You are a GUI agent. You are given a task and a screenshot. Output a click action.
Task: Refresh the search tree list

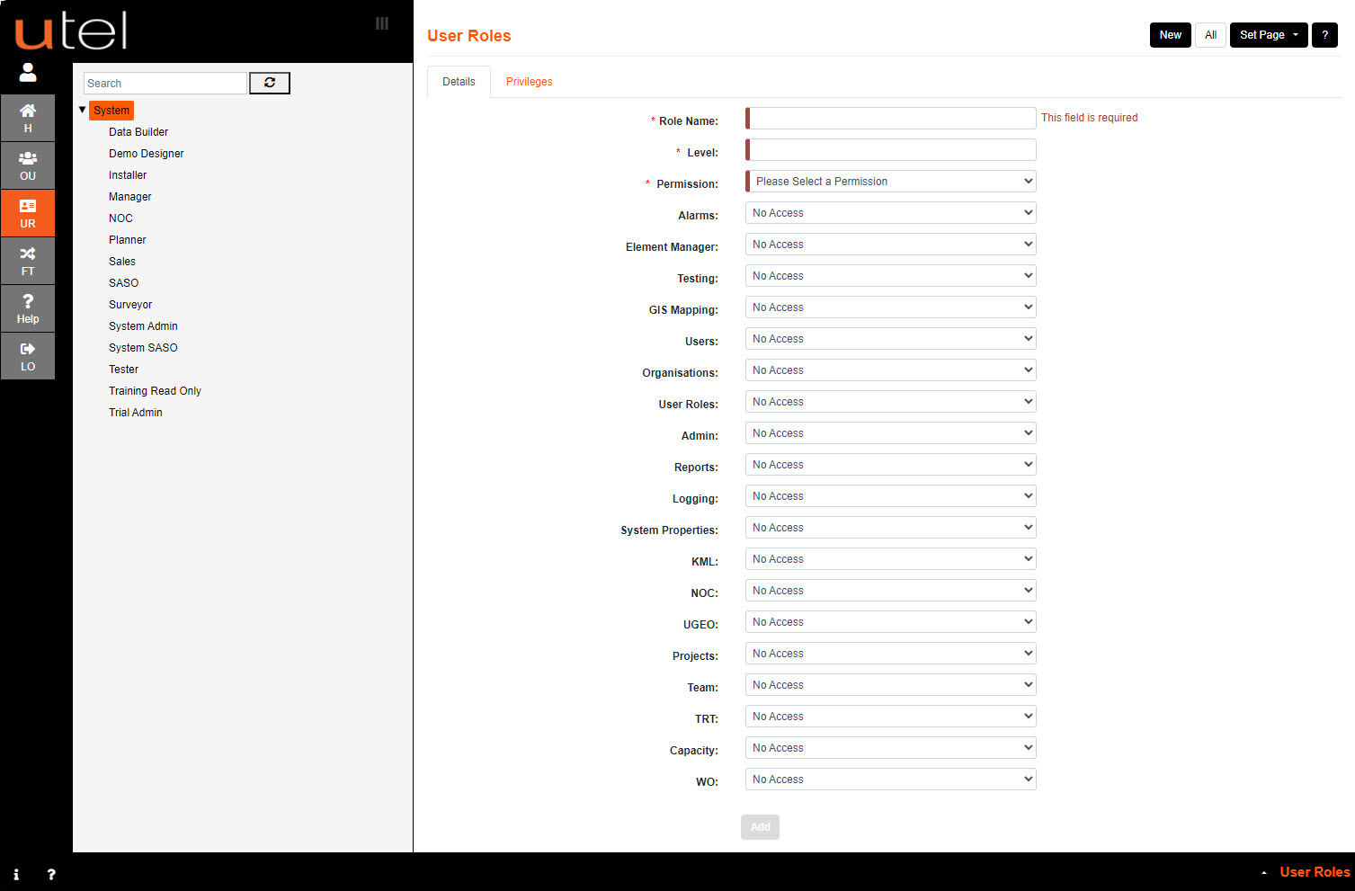point(269,83)
